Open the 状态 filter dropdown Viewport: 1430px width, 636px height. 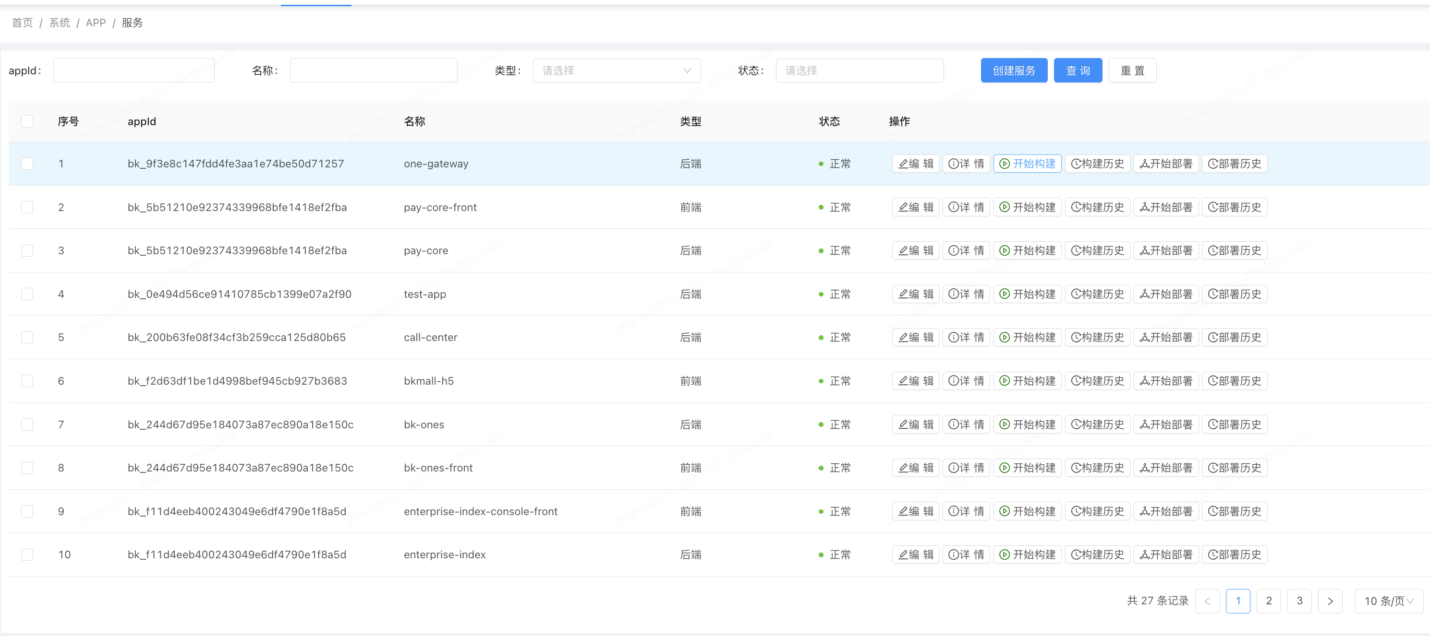tap(860, 71)
